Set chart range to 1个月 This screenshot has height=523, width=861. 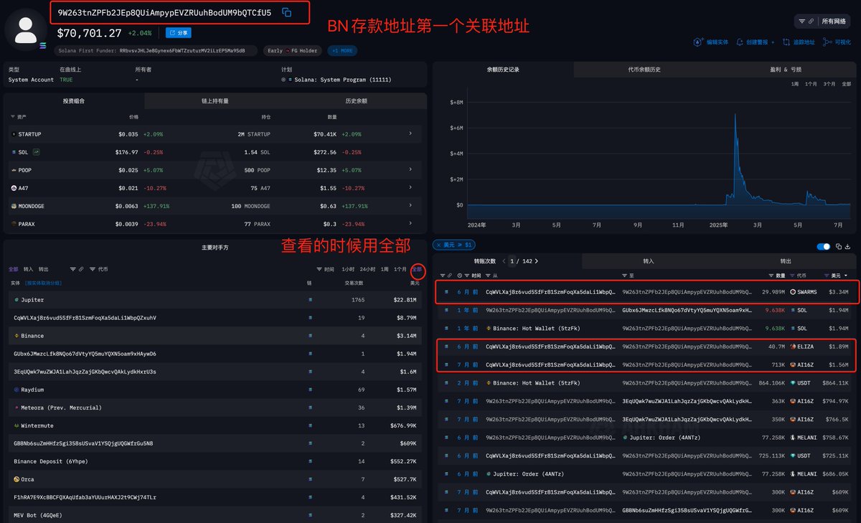point(811,84)
